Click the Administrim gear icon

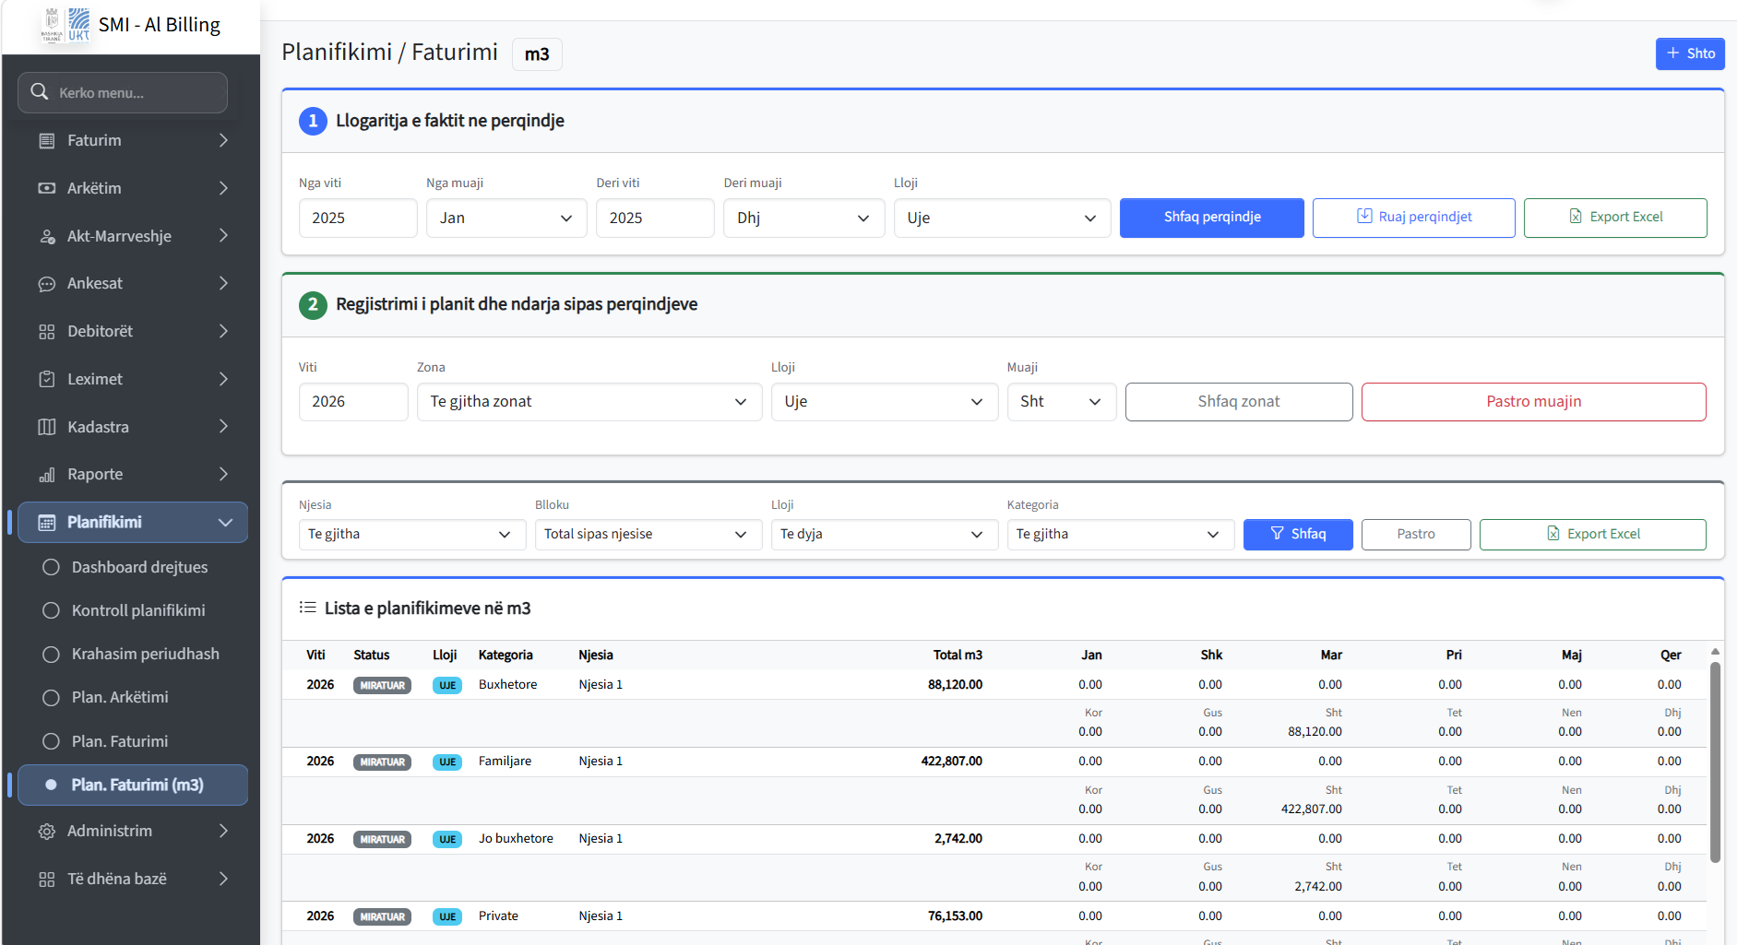[47, 832]
